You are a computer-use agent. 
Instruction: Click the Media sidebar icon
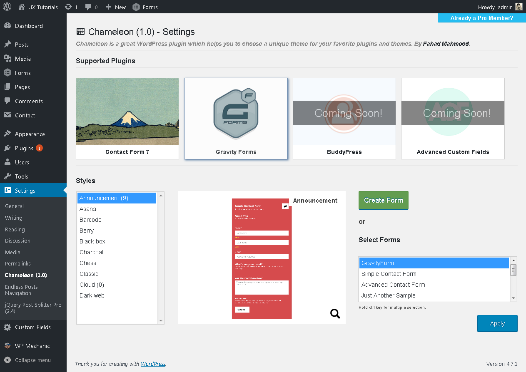(7, 59)
